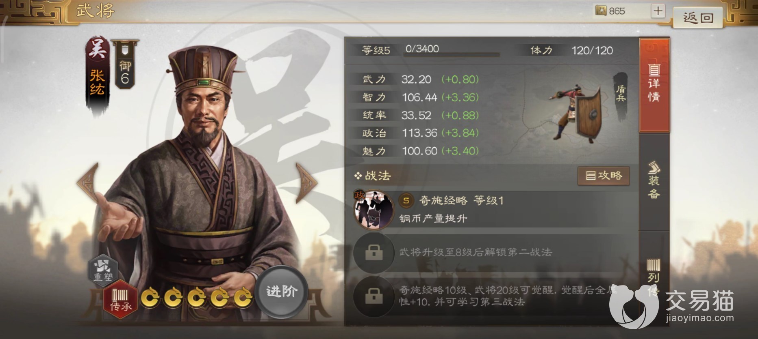
Task: Click the 返回 back button
Action: 697,17
